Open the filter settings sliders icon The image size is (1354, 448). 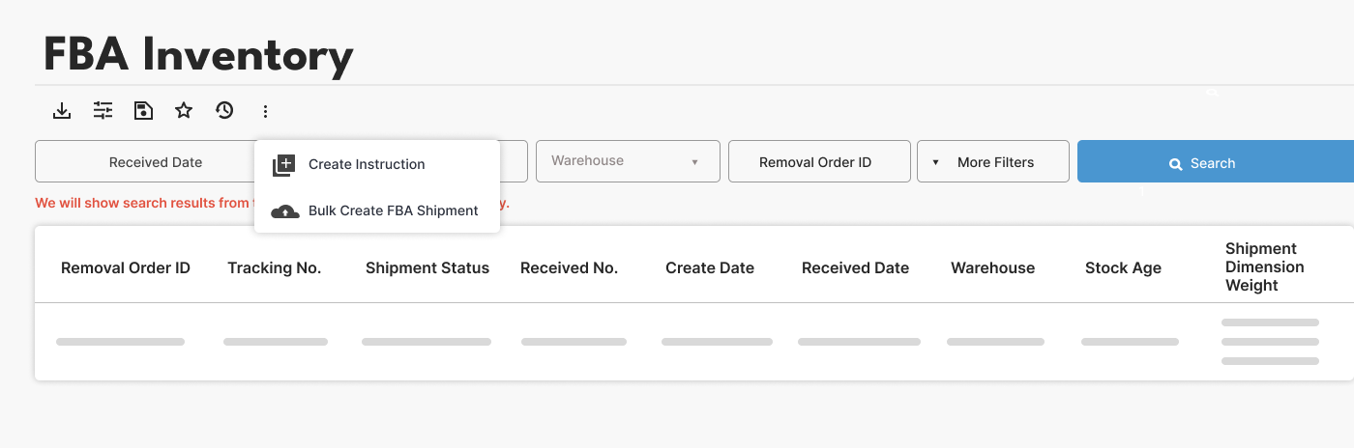[103, 111]
